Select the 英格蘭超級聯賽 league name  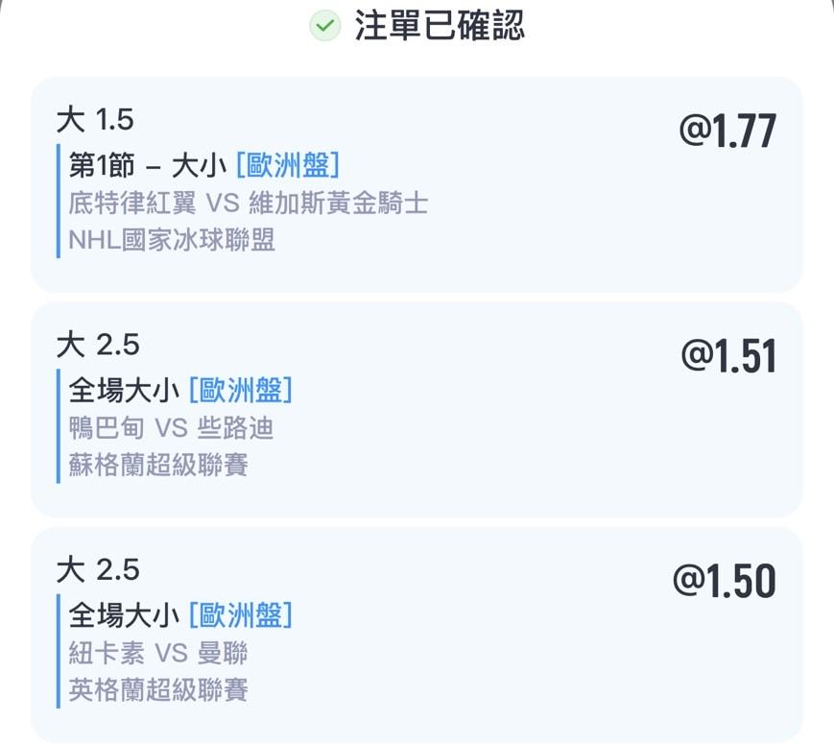158,689
